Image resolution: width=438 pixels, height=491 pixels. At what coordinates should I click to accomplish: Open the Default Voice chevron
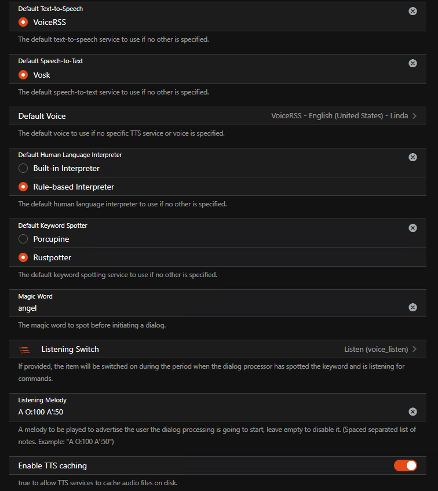tap(414, 116)
